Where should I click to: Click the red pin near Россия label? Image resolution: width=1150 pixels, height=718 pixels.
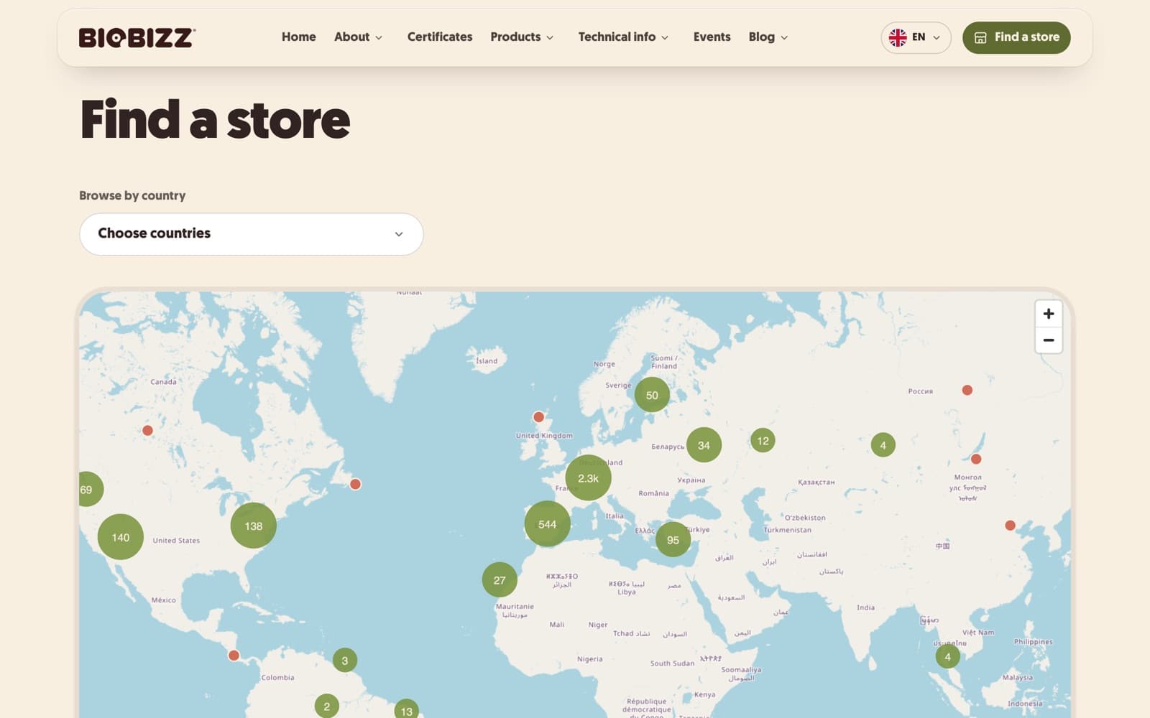pyautogui.click(x=967, y=391)
